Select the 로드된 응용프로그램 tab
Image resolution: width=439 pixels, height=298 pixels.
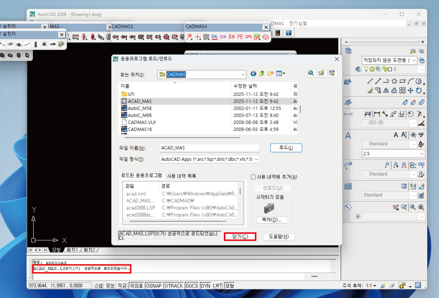tap(141, 175)
